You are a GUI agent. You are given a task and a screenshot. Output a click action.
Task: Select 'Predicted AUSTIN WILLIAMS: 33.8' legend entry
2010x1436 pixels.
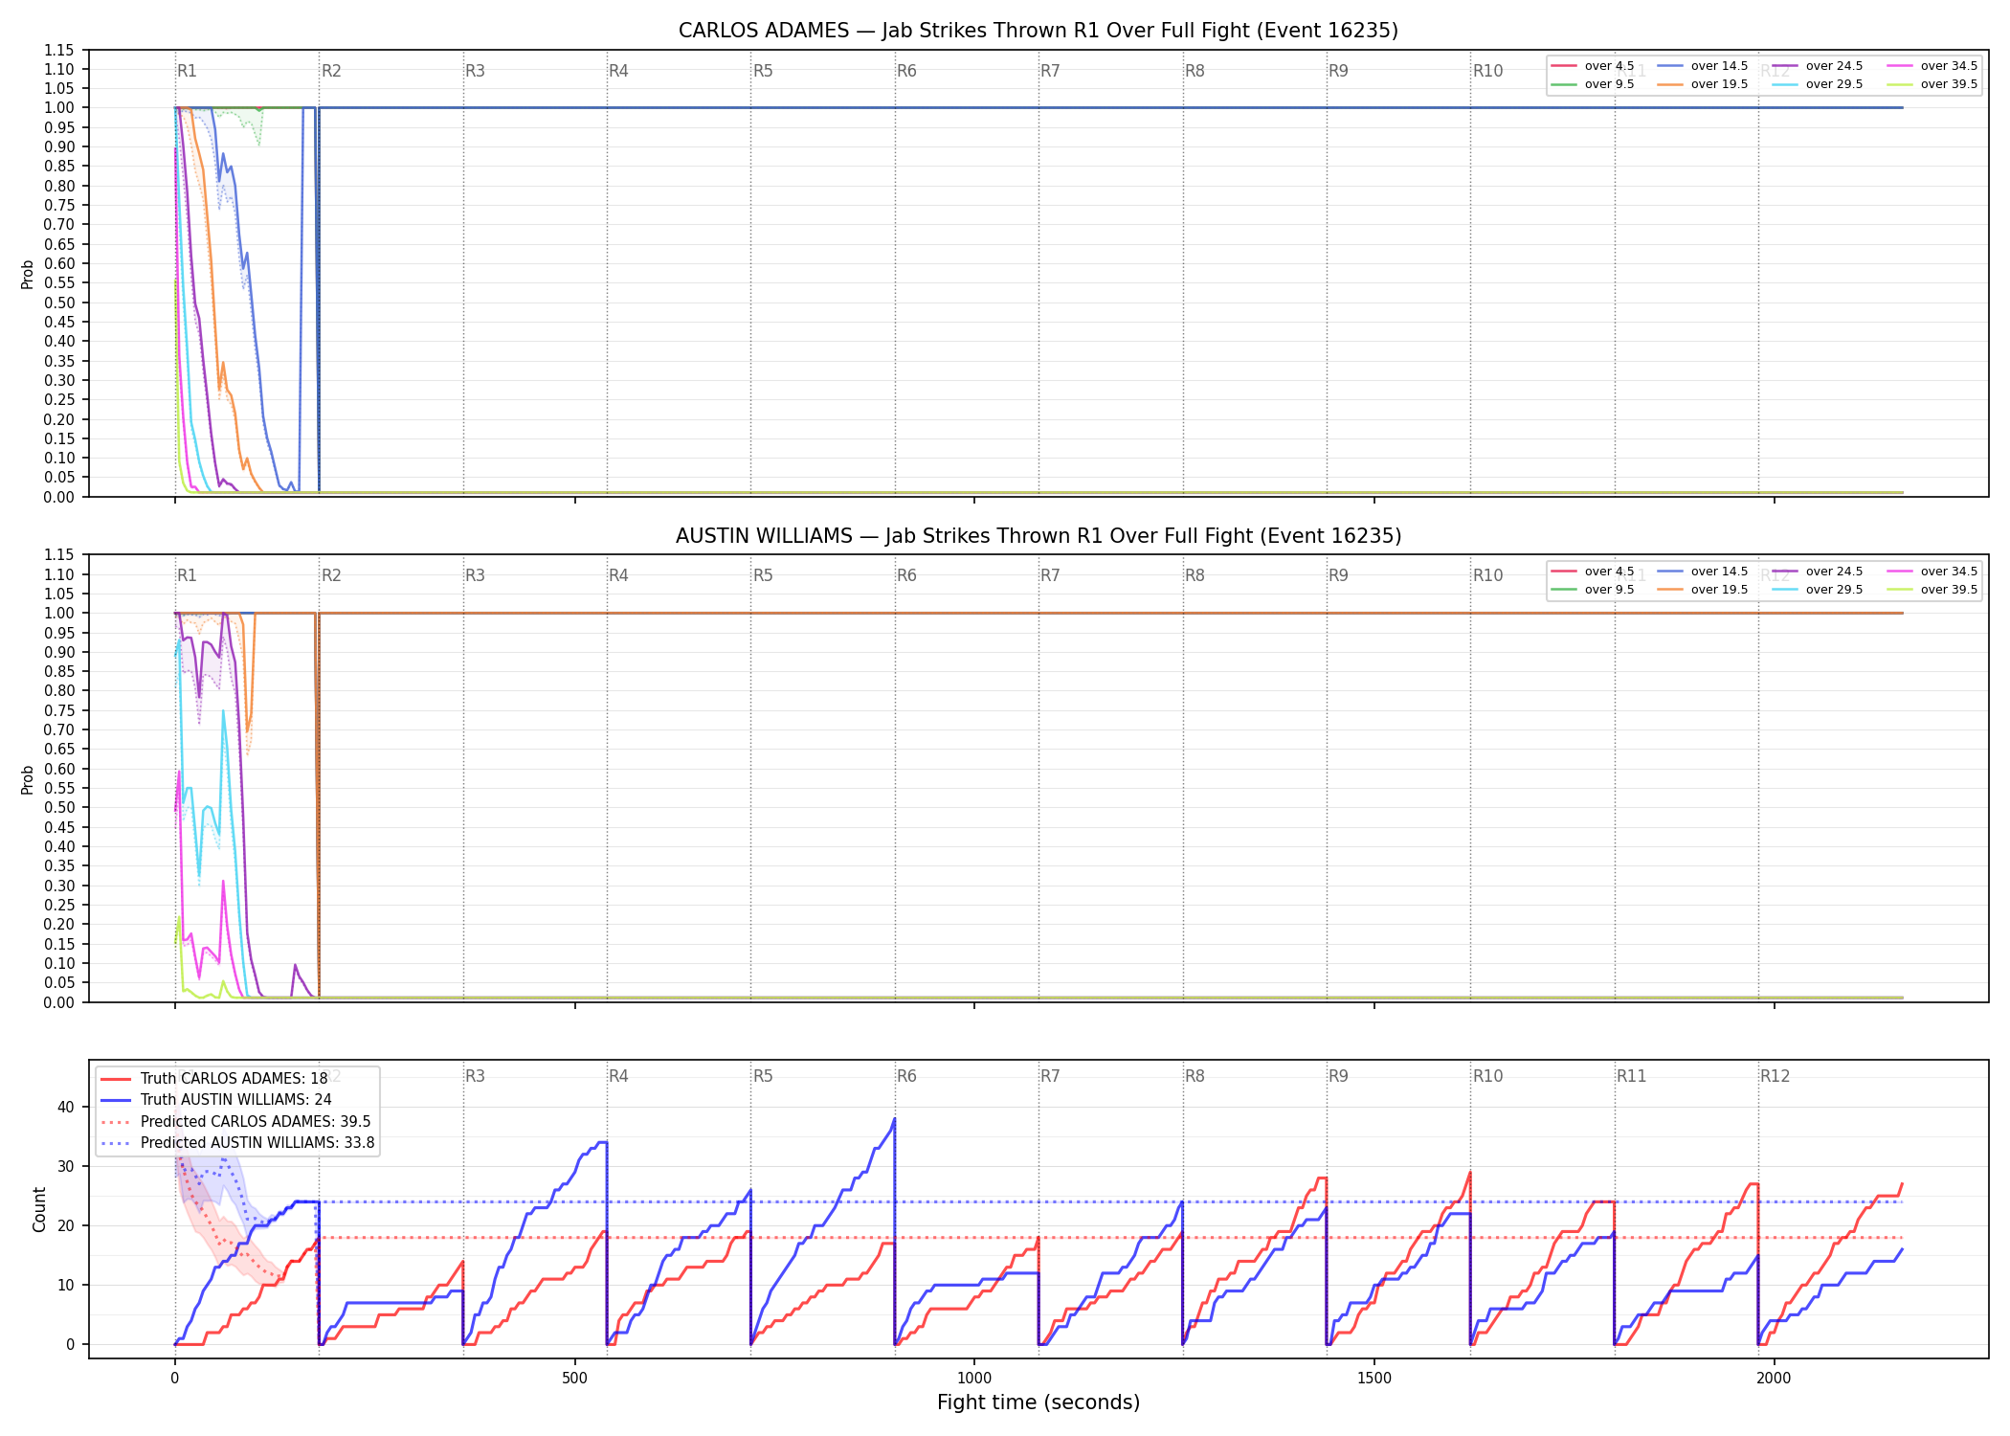[x=237, y=1142]
